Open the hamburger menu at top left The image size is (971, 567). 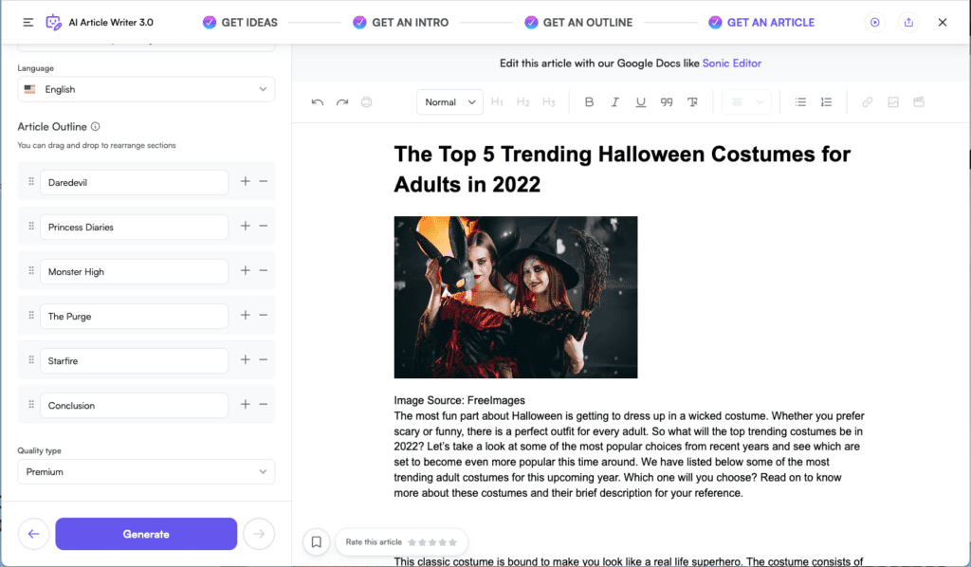pos(28,23)
